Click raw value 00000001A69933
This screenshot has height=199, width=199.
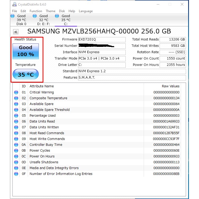pyautogui.click(x=166, y=121)
